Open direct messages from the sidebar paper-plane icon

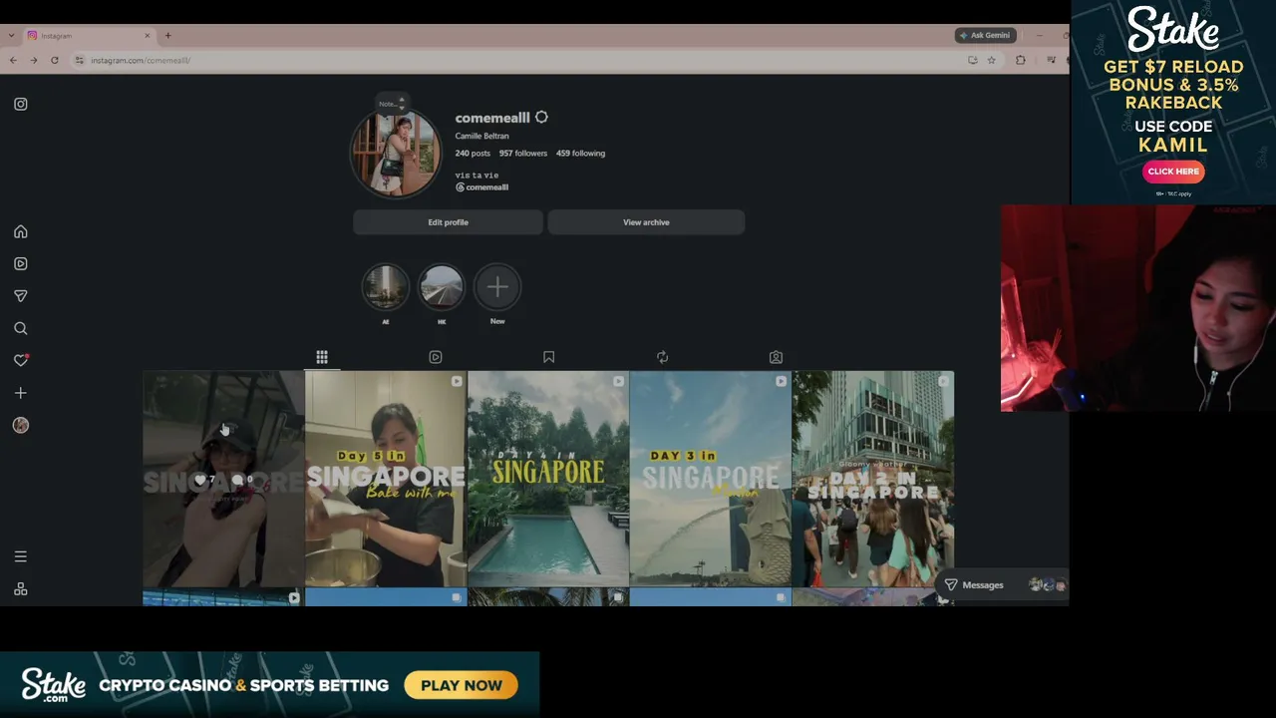click(21, 296)
